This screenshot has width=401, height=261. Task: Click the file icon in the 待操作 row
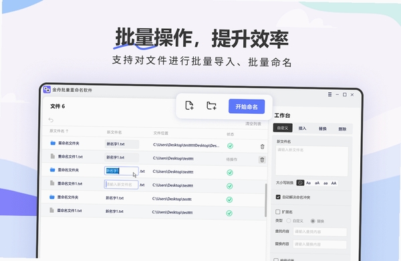click(x=53, y=156)
